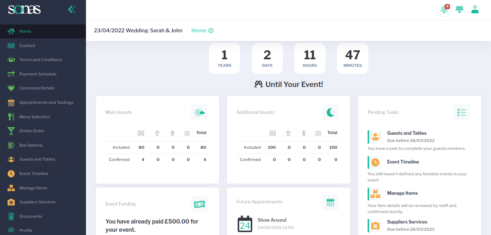Image resolution: width=491 pixels, height=235 pixels.
Task: Click the beer mug icon beside Bar Options
Action: click(x=11, y=145)
